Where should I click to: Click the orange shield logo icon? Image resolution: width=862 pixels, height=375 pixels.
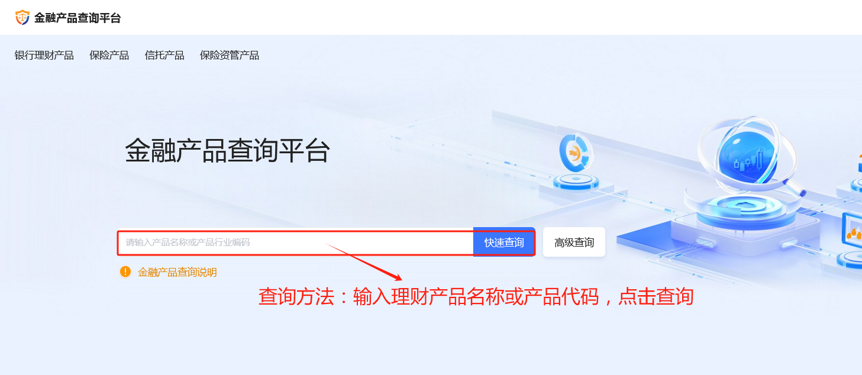[x=22, y=18]
